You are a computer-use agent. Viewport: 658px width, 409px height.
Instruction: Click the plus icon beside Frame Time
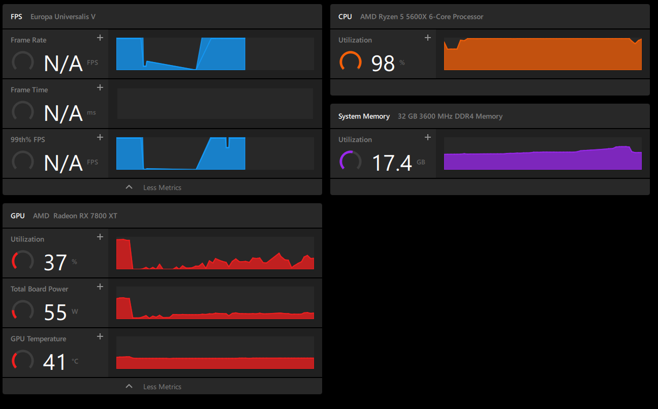click(100, 87)
